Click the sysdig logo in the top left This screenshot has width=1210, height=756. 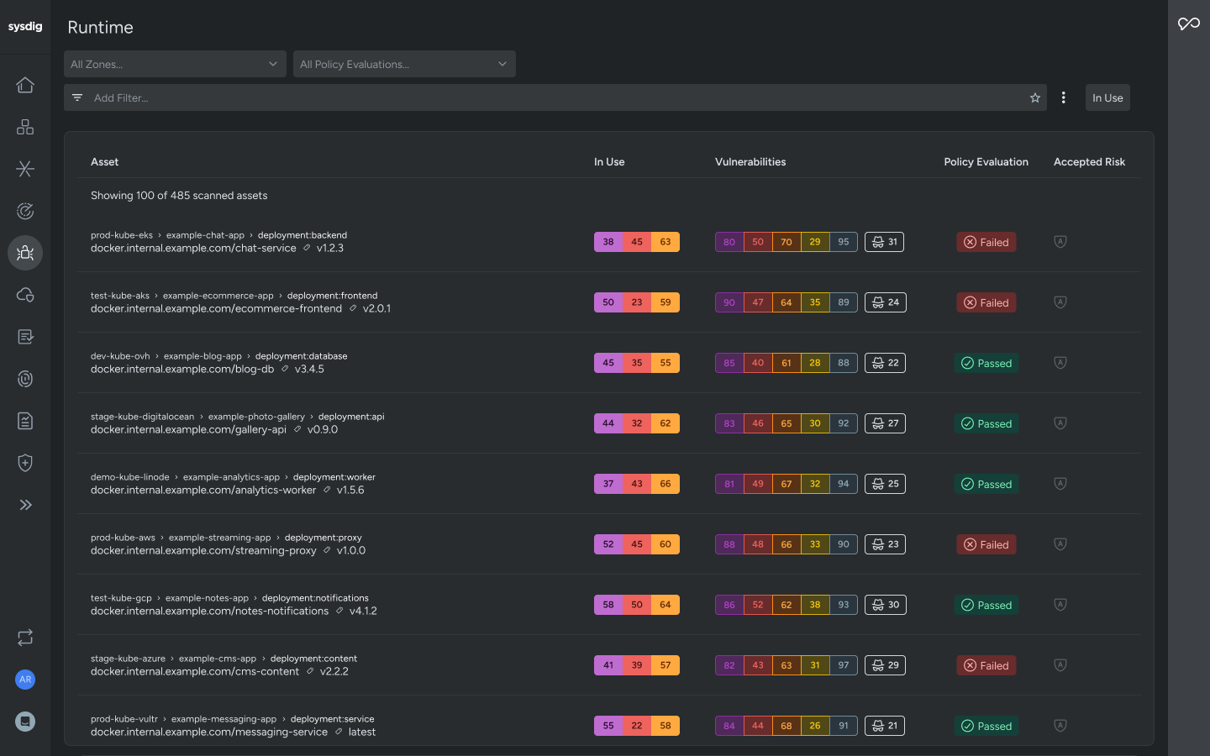pos(25,26)
